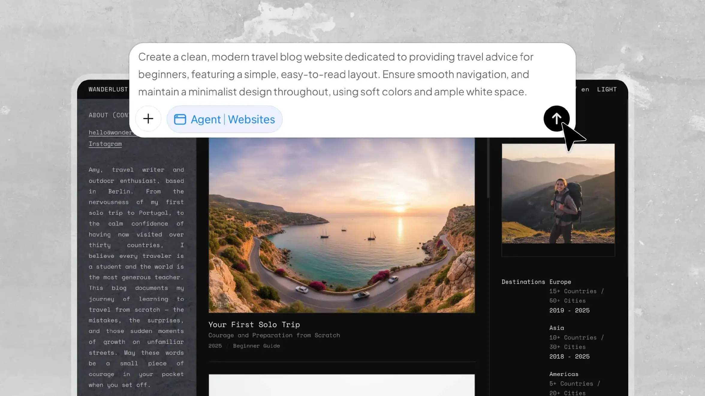Click the second post's white image card
This screenshot has width=705, height=396.
click(342, 385)
